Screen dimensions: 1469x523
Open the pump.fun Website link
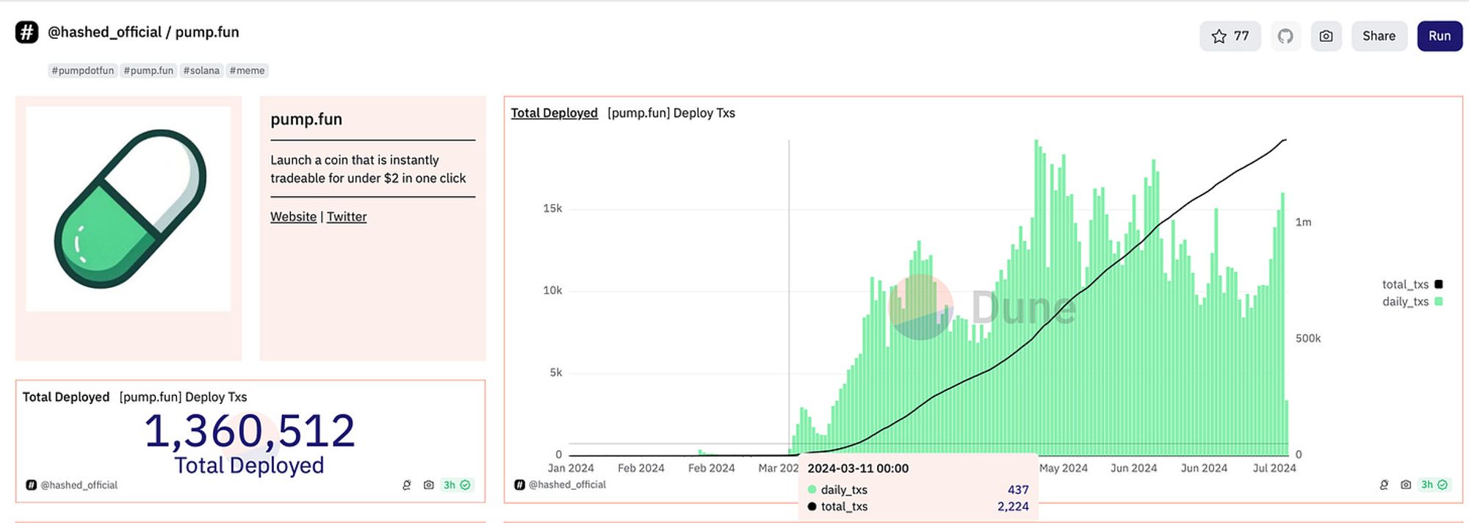[x=293, y=217]
